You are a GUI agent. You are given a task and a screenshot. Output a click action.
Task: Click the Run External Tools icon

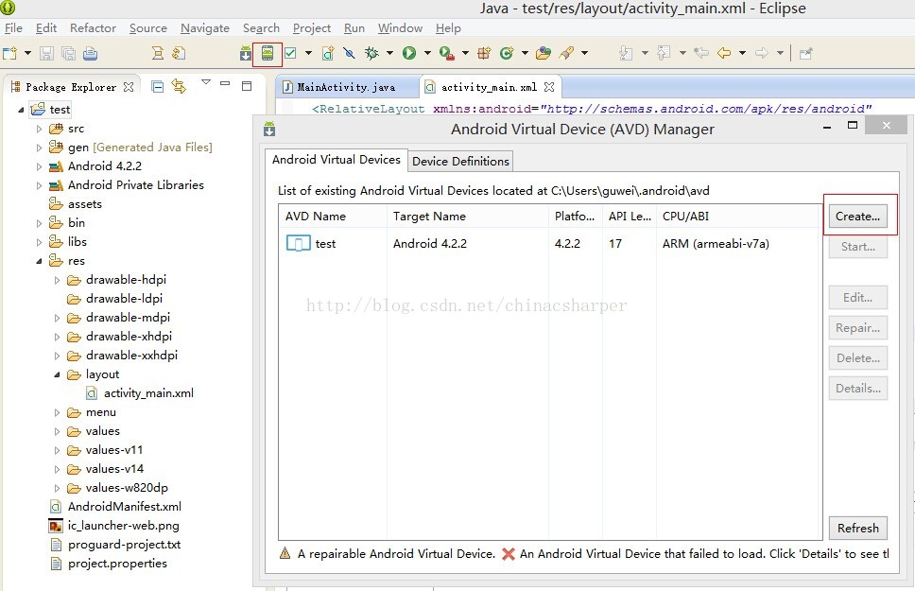(447, 53)
